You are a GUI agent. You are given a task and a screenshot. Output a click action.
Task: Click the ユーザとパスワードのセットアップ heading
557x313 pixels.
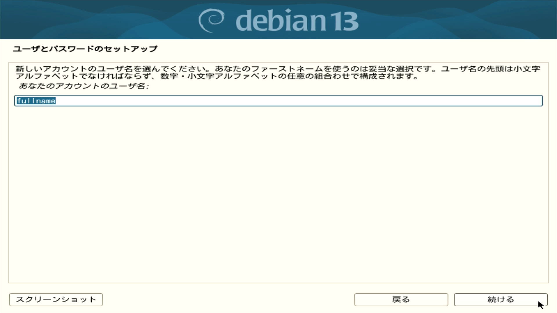point(85,49)
